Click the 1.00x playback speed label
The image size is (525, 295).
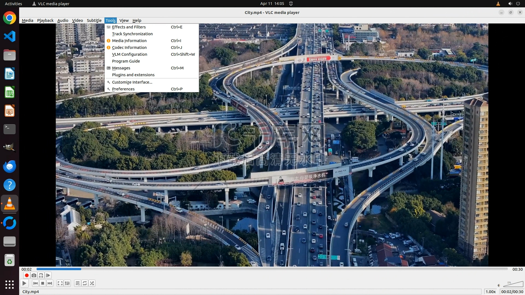(491, 292)
